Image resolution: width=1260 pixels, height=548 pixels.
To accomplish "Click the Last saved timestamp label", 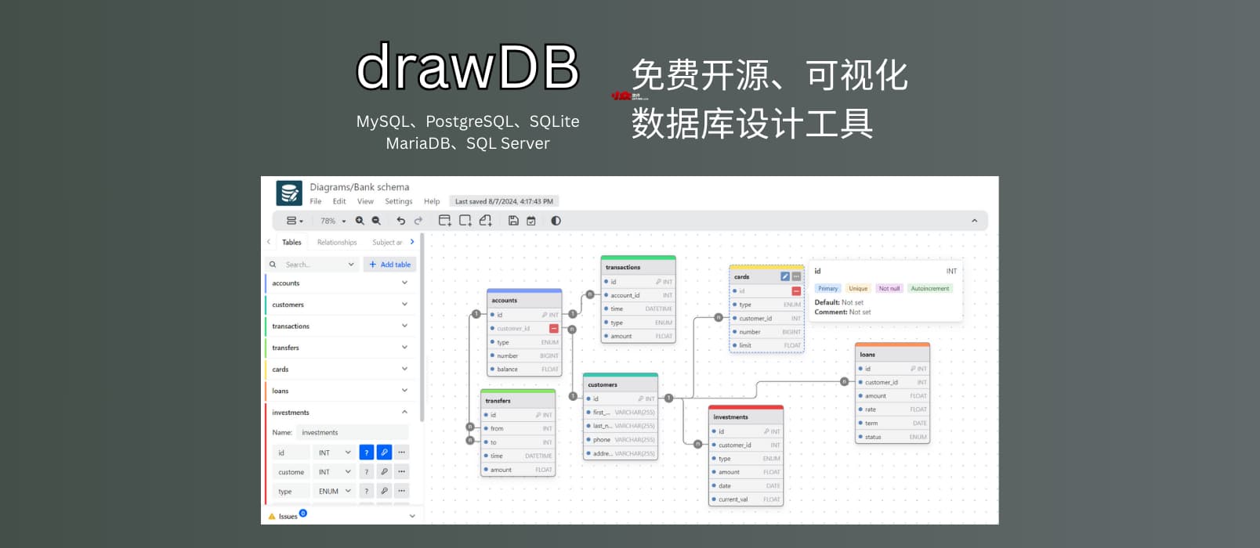I will 504,201.
